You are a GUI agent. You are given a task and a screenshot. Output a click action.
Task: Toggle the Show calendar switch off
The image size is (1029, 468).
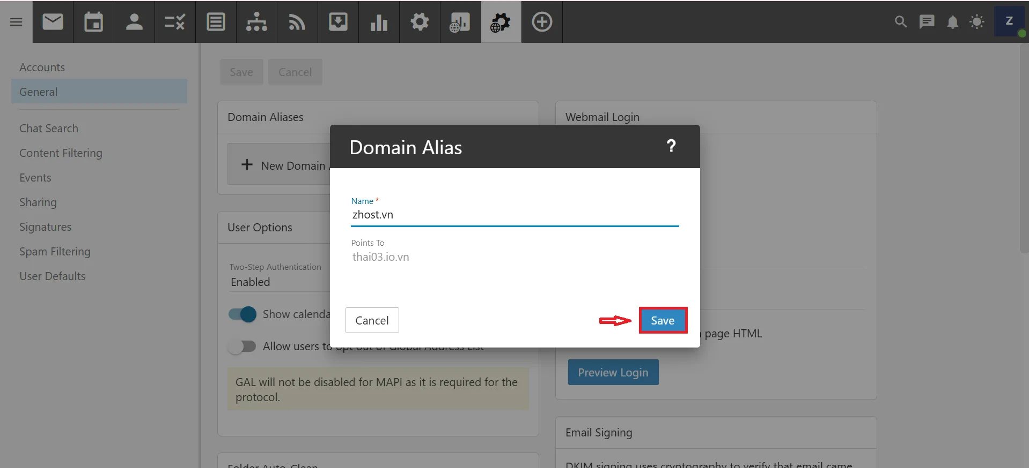pos(242,314)
